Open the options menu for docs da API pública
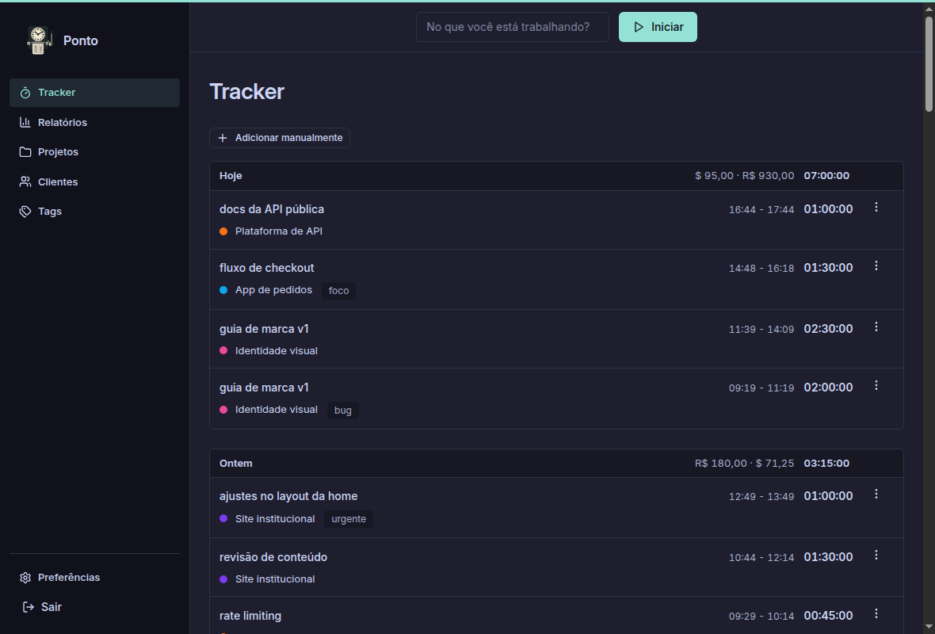Viewport: 935px width, 634px height. [x=876, y=207]
